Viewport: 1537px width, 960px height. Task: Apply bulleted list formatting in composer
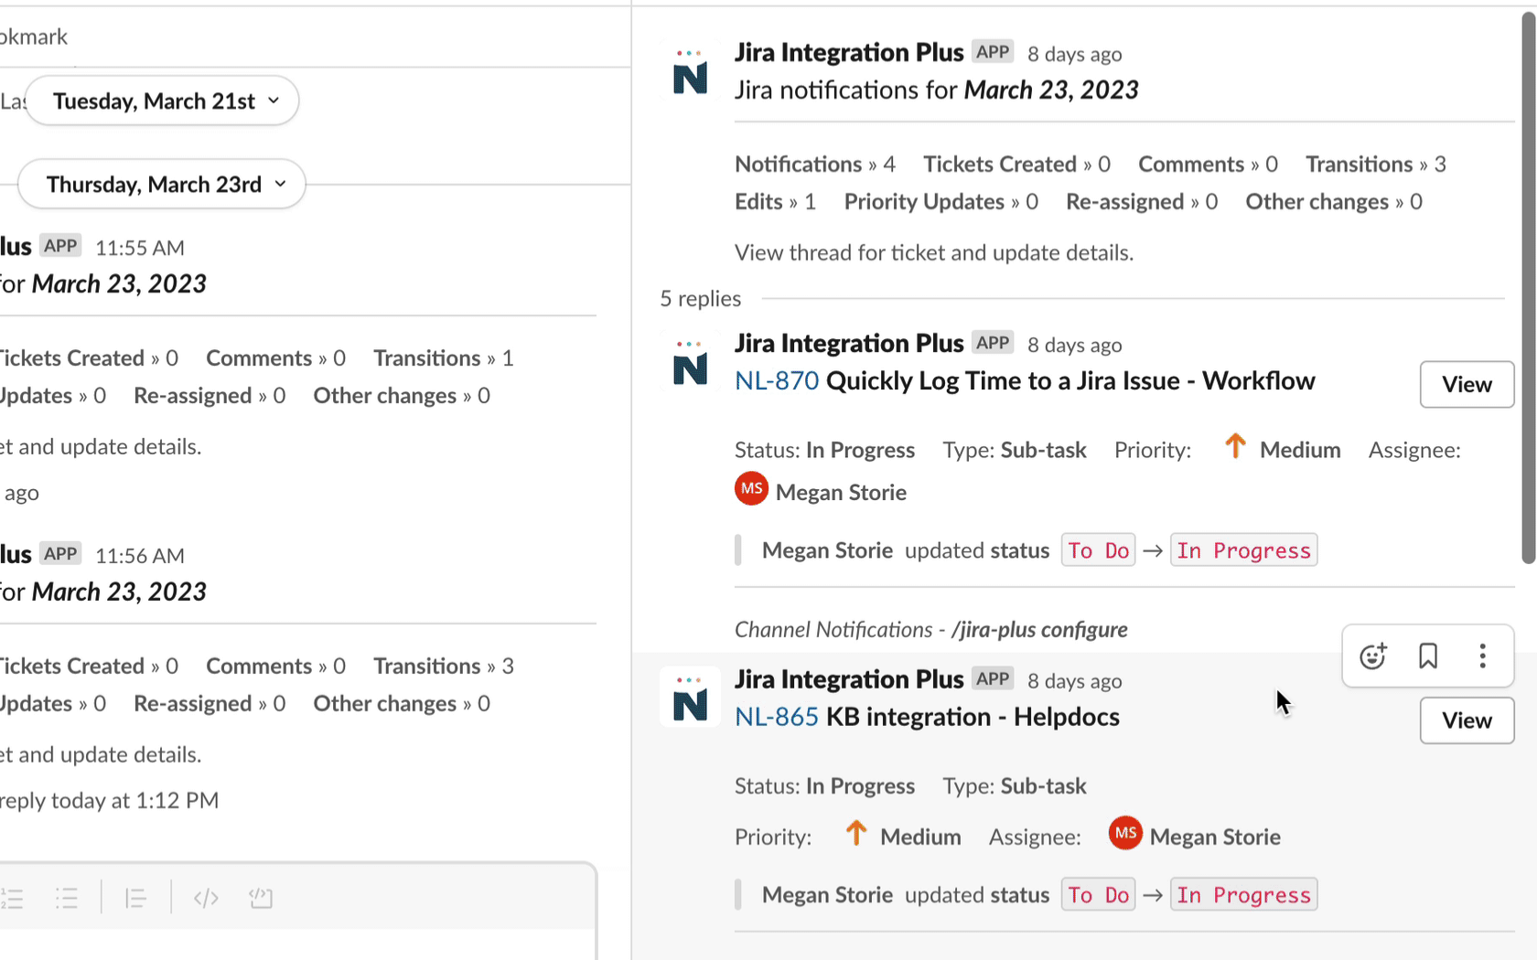click(x=67, y=898)
